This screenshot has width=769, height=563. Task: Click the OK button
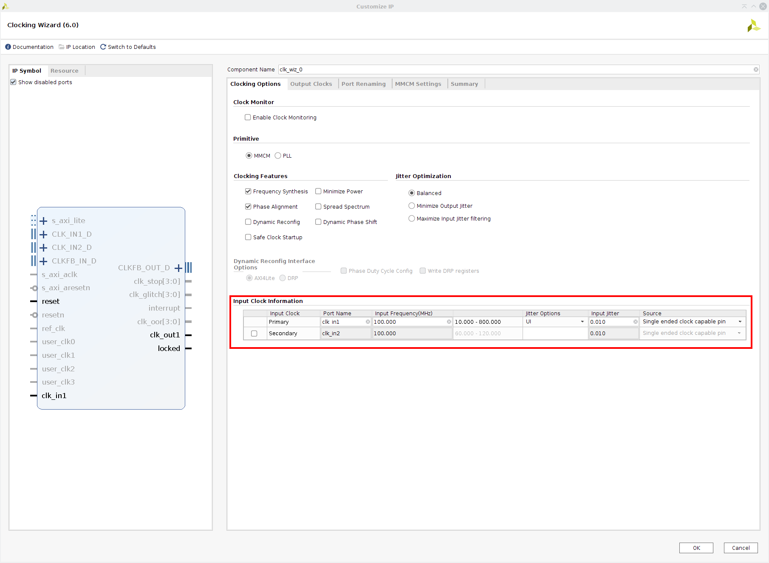(x=696, y=548)
